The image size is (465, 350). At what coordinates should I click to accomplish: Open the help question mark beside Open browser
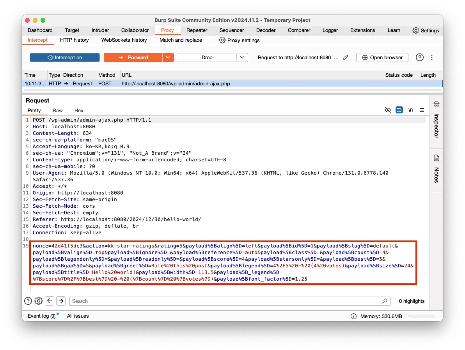coord(419,58)
